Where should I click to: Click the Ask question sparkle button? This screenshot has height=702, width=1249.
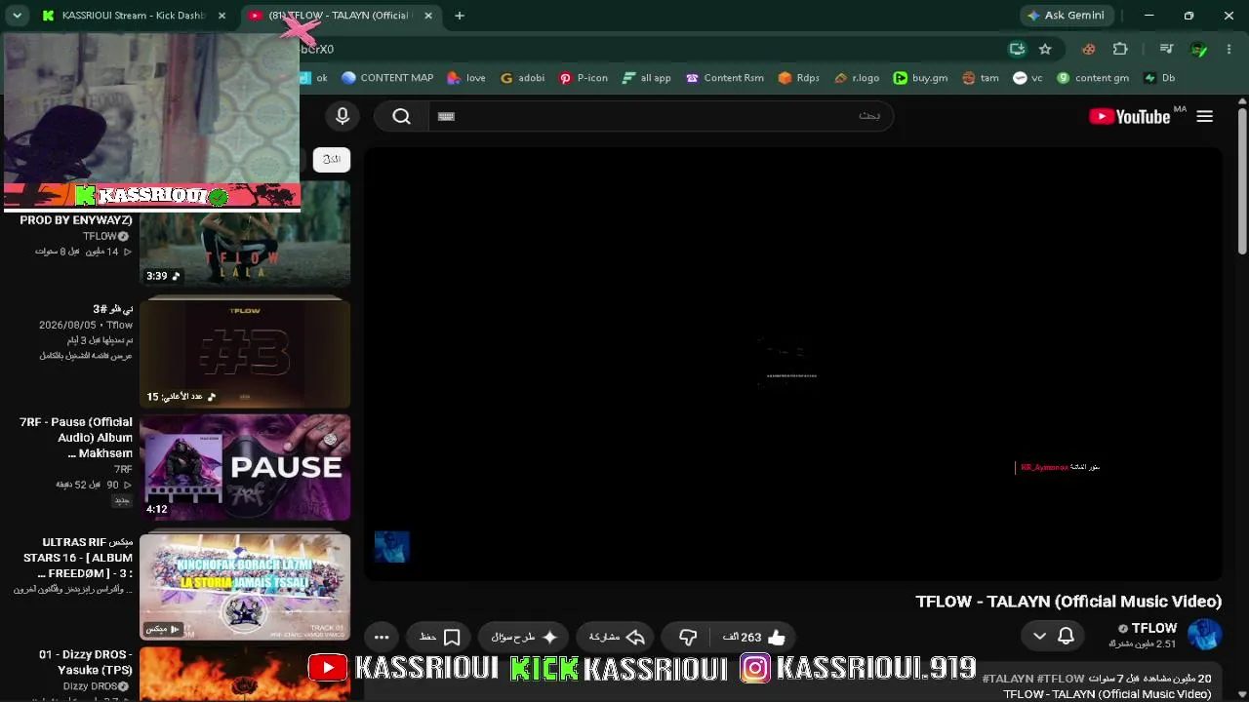pyautogui.click(x=524, y=637)
